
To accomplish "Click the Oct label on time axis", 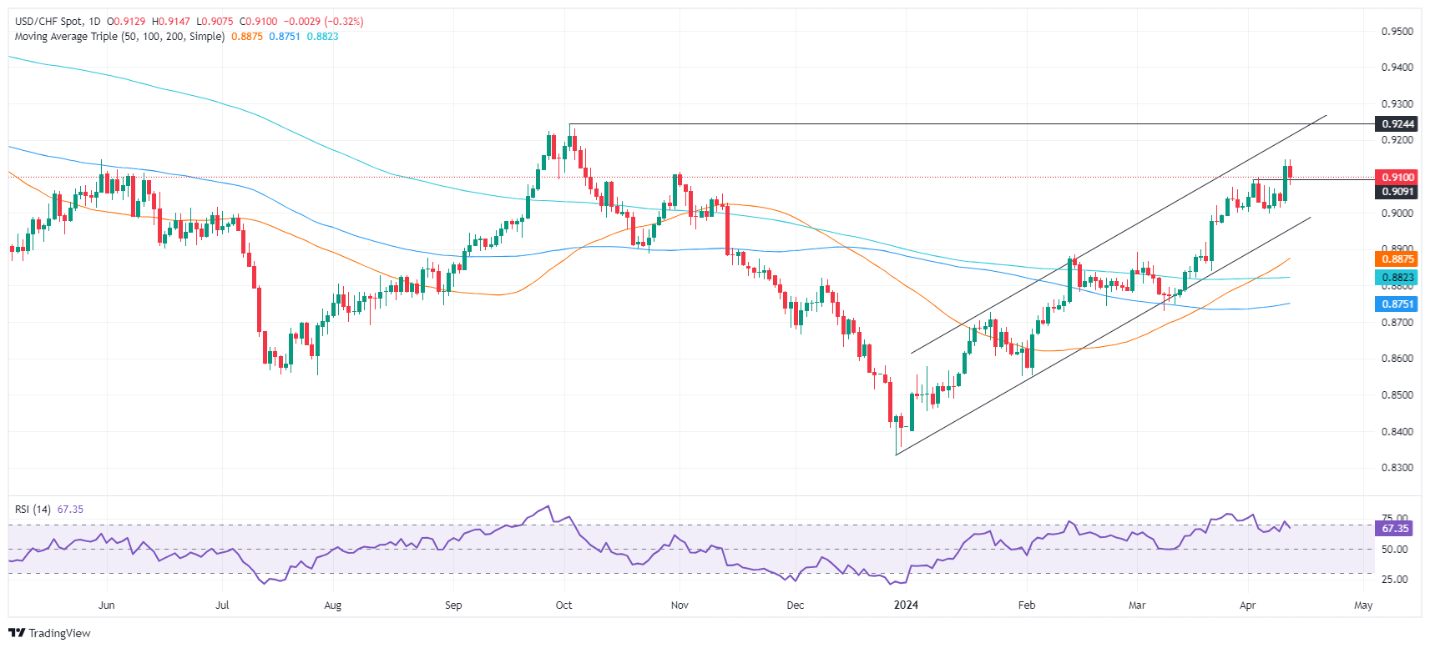I will 564,605.
